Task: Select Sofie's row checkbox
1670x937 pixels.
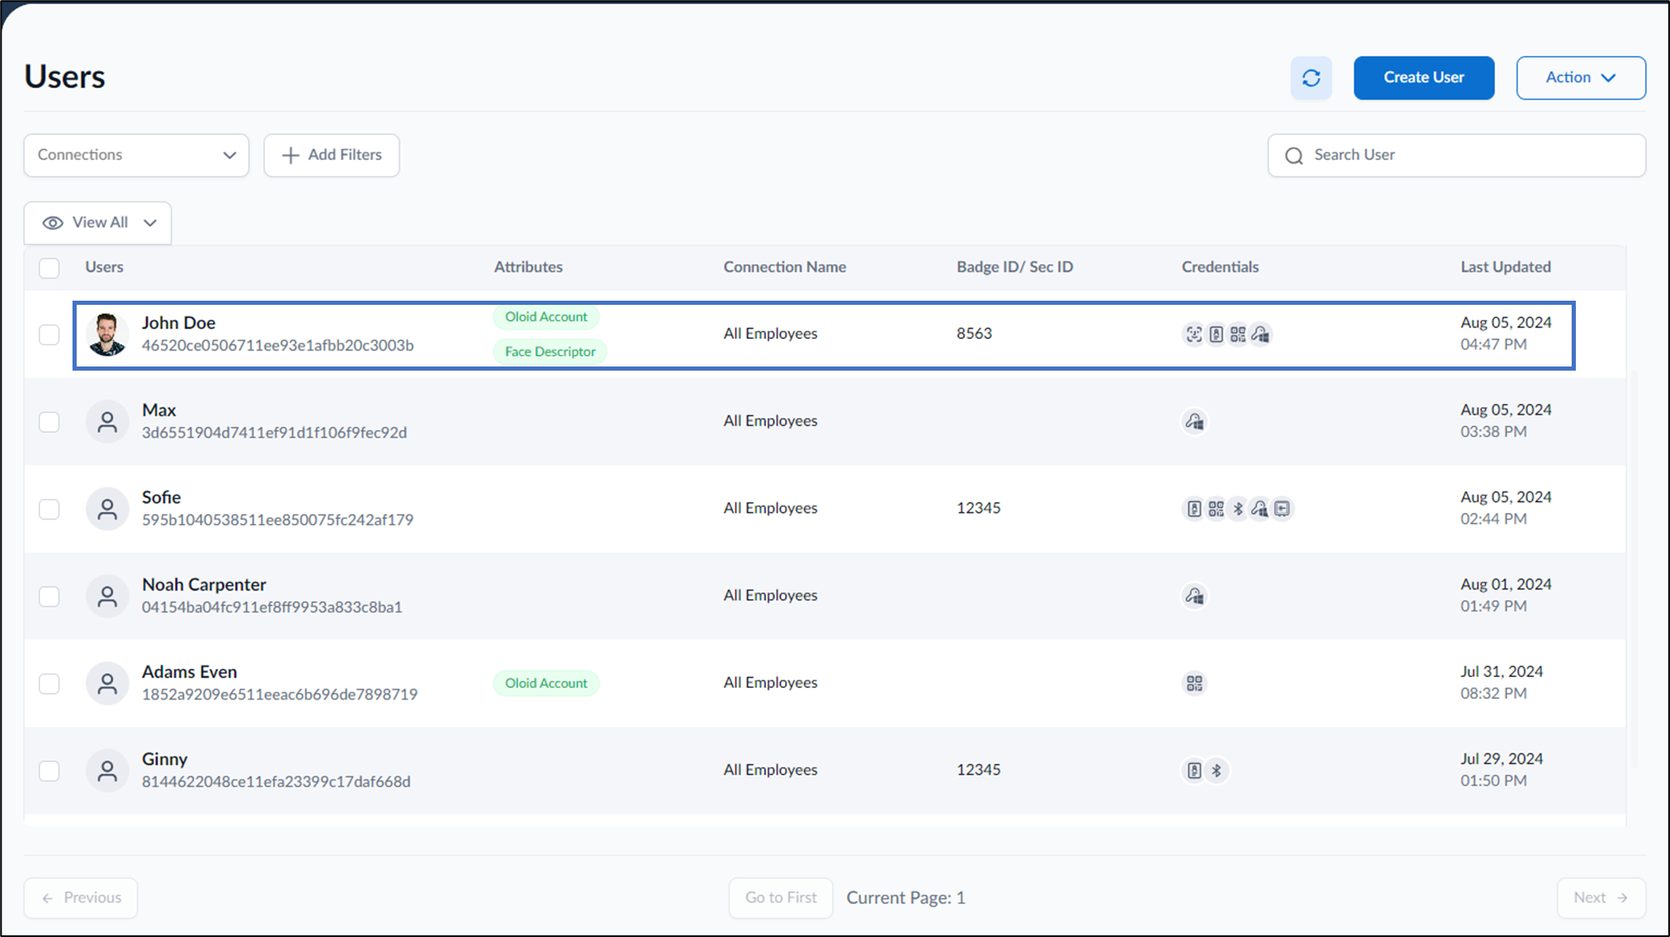Action: (x=49, y=509)
